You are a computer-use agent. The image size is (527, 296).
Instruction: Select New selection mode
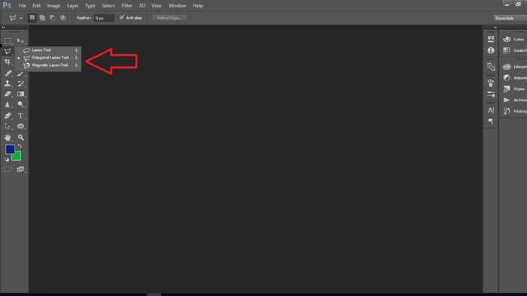[32, 18]
